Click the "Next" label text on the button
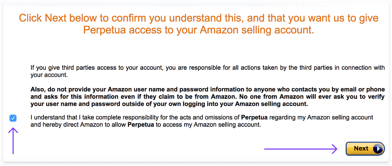 pyautogui.click(x=361, y=148)
